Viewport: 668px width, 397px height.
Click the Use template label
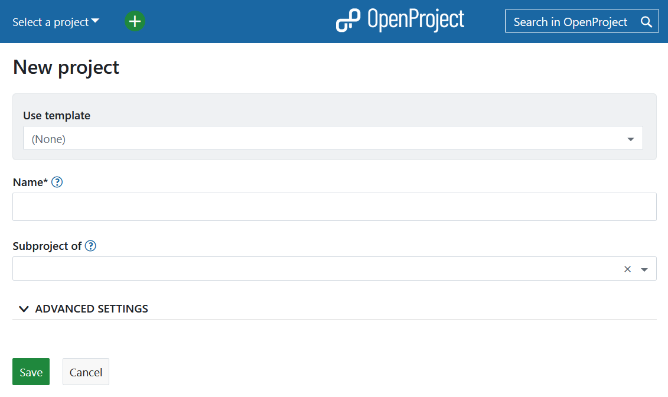point(57,116)
